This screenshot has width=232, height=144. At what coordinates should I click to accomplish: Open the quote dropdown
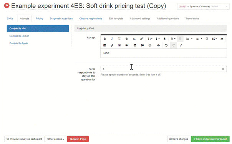[x=214, y=39]
